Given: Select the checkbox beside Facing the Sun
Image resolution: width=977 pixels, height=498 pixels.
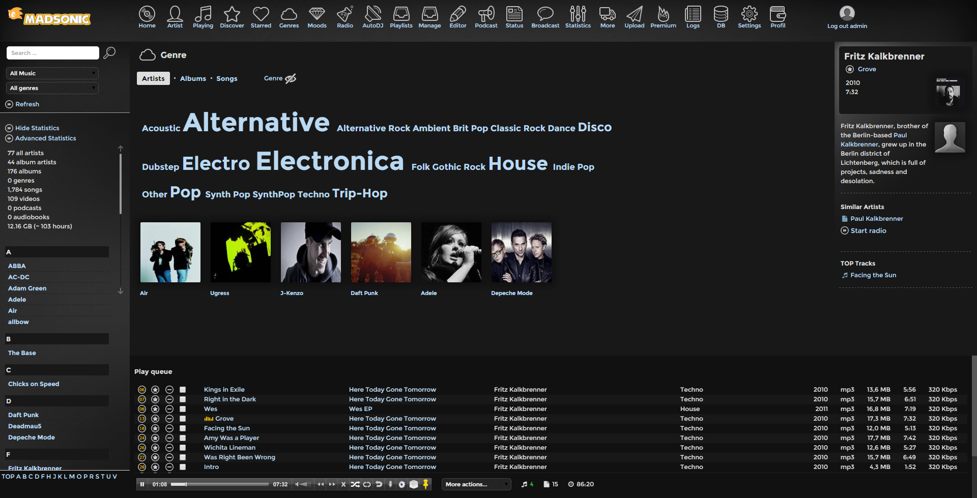Looking at the screenshot, I should 183,428.
